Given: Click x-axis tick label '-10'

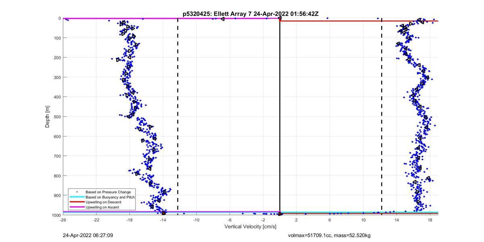Looking at the screenshot, I should click(x=196, y=220).
